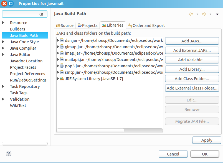Cancel the properties dialog
Viewport: 223px width, 163px height.
coord(173,154)
